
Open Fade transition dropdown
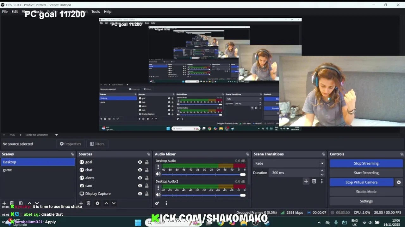click(x=290, y=163)
